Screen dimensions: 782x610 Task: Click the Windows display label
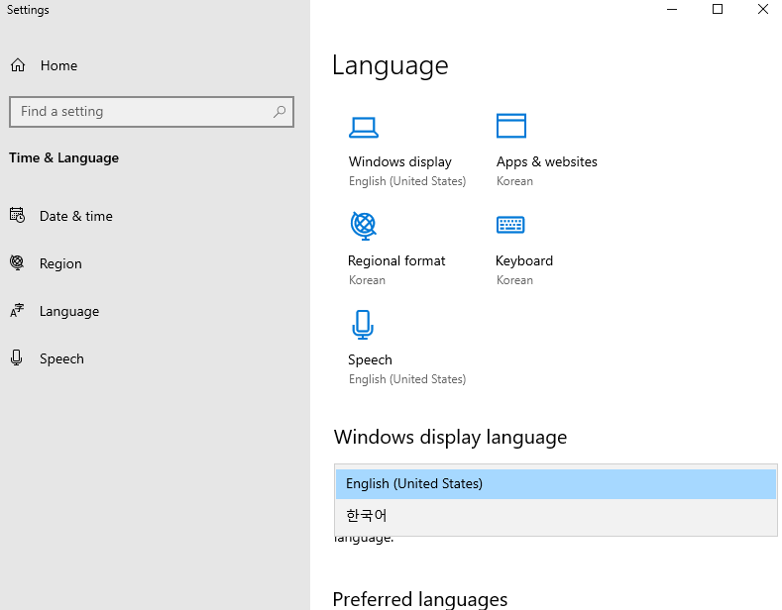click(400, 162)
